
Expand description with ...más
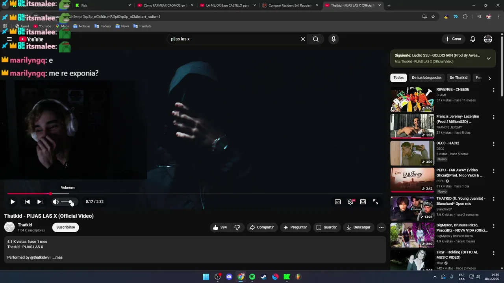pos(57,257)
